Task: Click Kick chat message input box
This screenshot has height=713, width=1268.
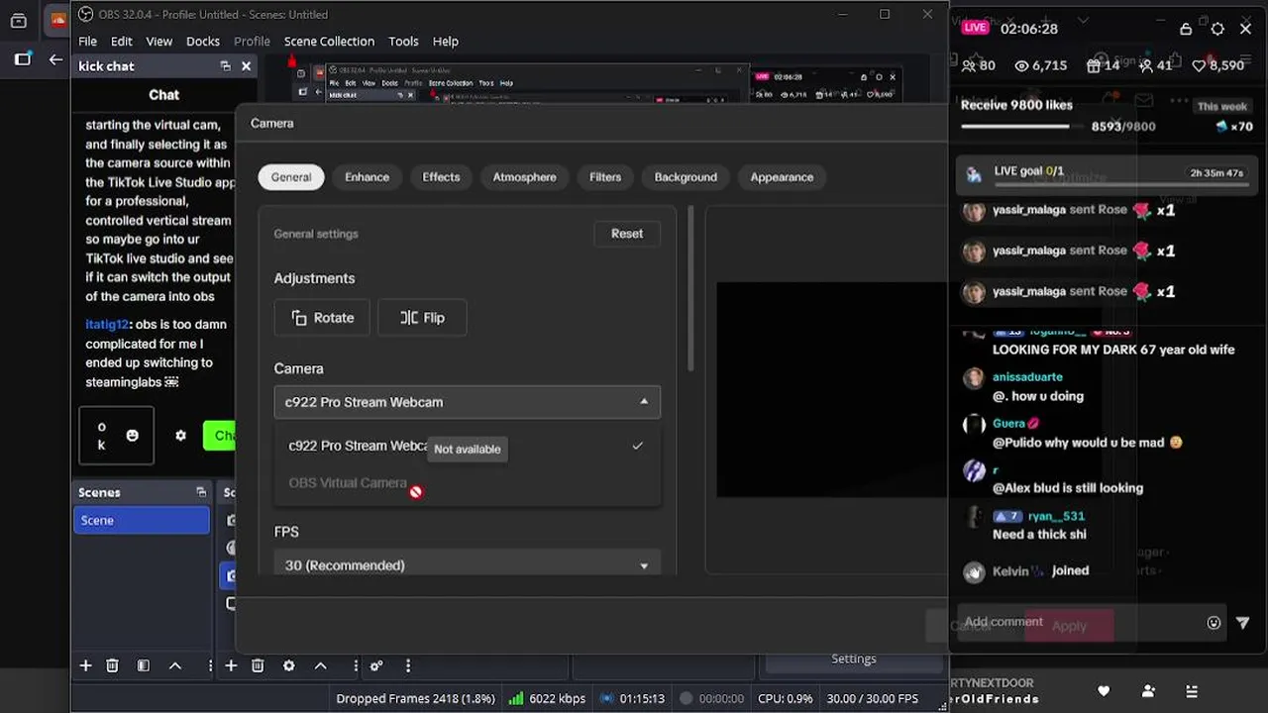Action: click(116, 435)
